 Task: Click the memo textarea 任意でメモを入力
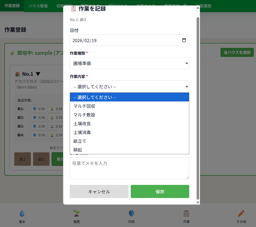(129, 168)
